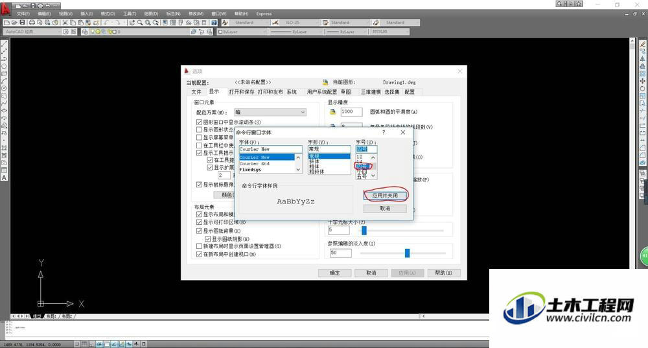Open the Express menu
Image resolution: width=648 pixels, height=348 pixels.
tap(264, 14)
